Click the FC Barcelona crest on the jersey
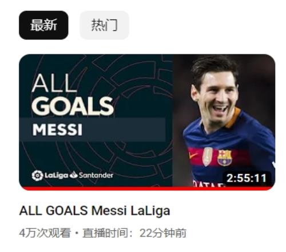Screen dimensions: 286x252 [225, 157]
